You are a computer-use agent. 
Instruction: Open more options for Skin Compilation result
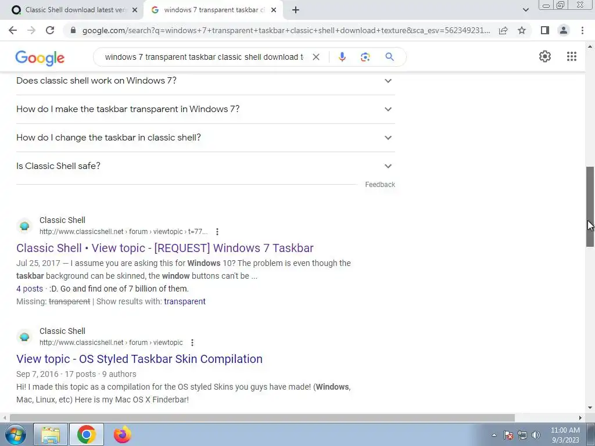(x=192, y=343)
